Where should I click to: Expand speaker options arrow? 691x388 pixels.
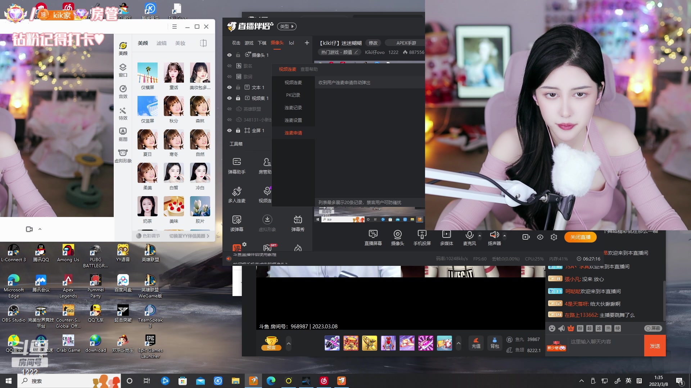[504, 236]
